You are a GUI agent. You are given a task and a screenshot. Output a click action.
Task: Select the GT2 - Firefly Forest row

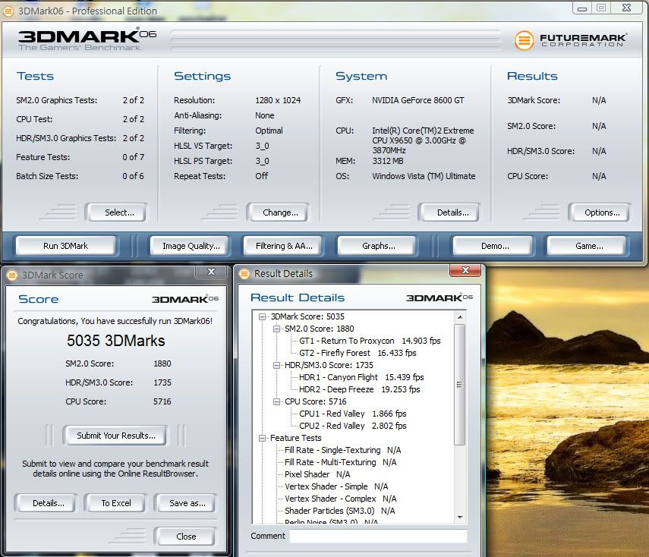358,353
